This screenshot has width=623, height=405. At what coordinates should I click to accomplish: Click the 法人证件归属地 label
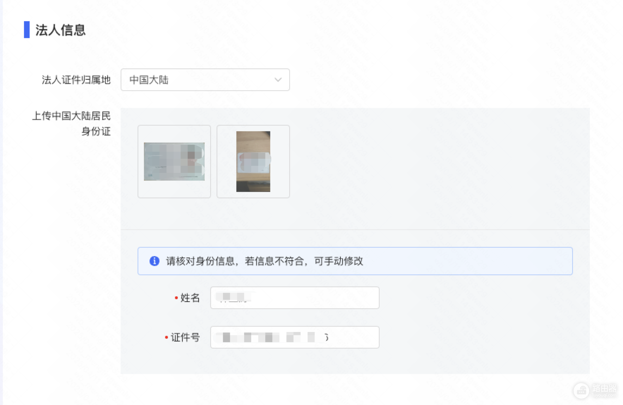pos(76,80)
